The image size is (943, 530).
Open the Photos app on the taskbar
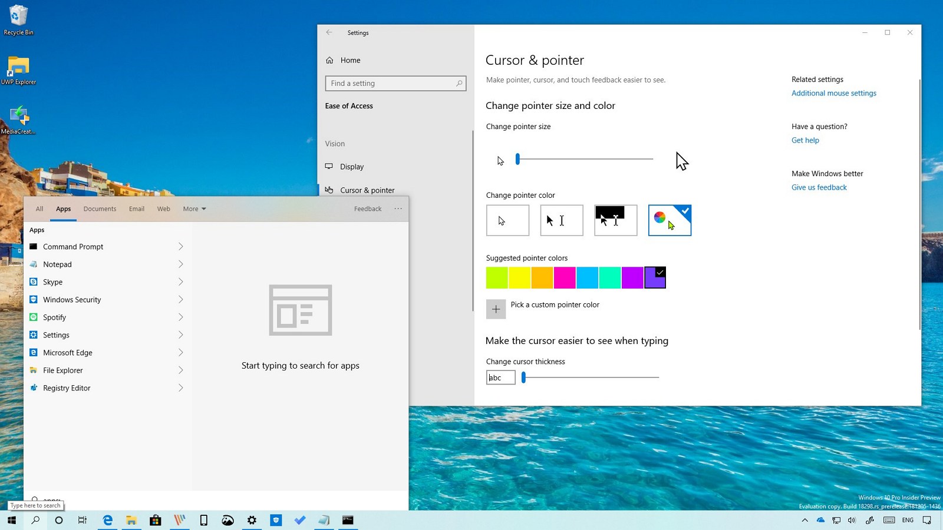click(227, 520)
